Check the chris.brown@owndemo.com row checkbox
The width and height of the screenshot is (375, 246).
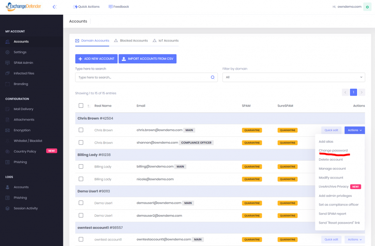point(81,130)
